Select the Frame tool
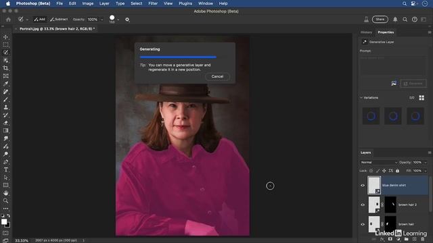 (5, 76)
